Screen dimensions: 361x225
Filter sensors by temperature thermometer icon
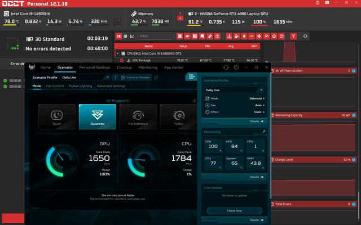(229, 36)
